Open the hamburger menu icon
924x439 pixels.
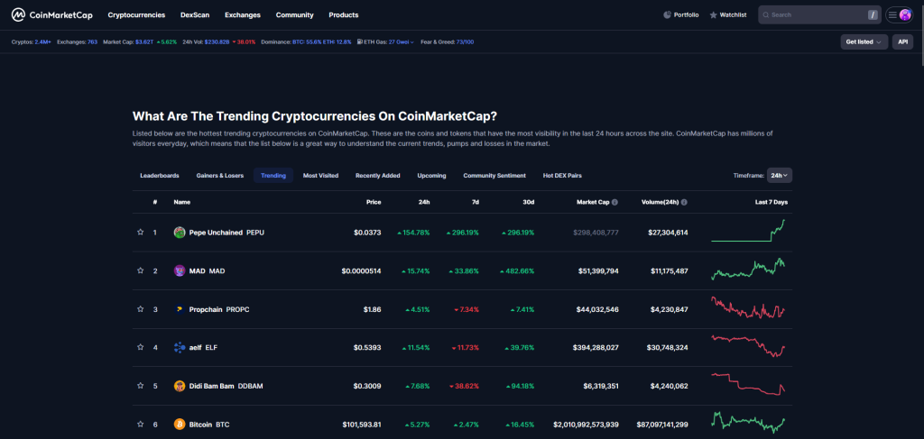tap(892, 14)
